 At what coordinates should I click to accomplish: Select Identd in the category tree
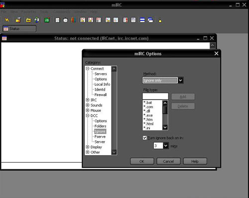(x=100, y=90)
